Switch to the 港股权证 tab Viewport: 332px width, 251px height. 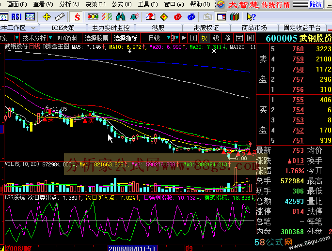pyautogui.click(x=206, y=28)
